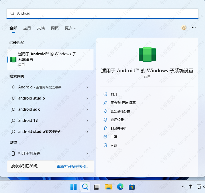Viewport: 205px width, 193px height.
Task: Show hidden system tray icons
Action: click(183, 187)
